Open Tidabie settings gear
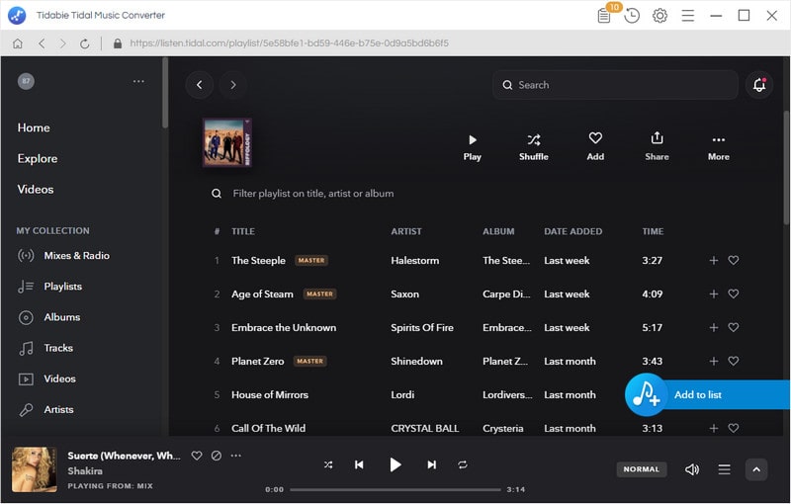 (x=659, y=16)
